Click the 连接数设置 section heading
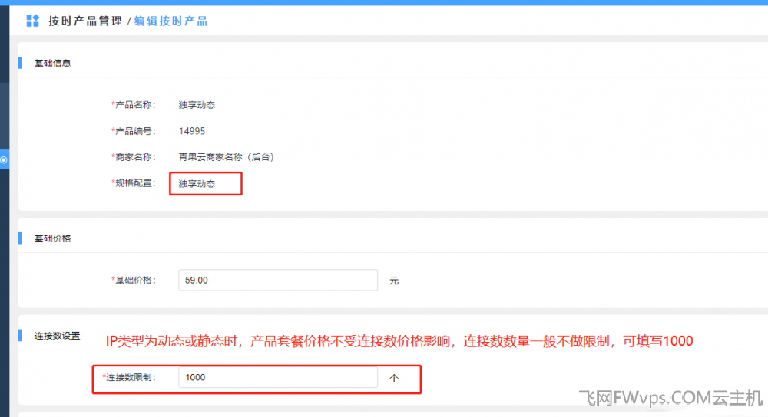768x417 pixels. tap(57, 336)
